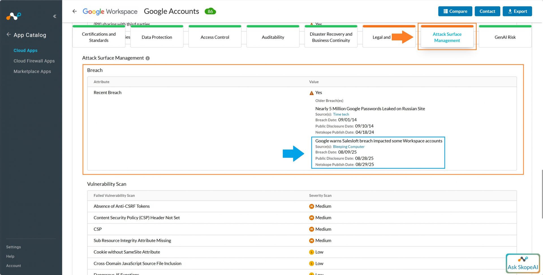Click the score badge showing 86

coord(210,11)
